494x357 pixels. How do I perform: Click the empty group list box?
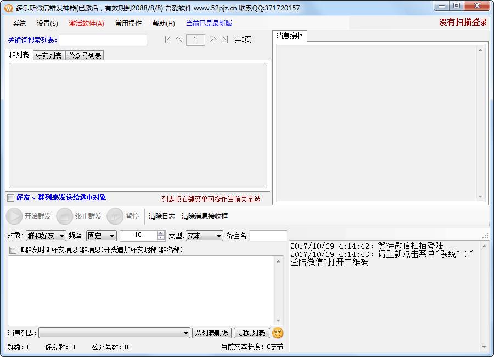pyautogui.click(x=138, y=126)
